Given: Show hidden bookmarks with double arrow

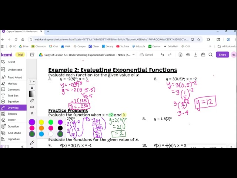Looking at the screenshot, I should click(x=210, y=46).
